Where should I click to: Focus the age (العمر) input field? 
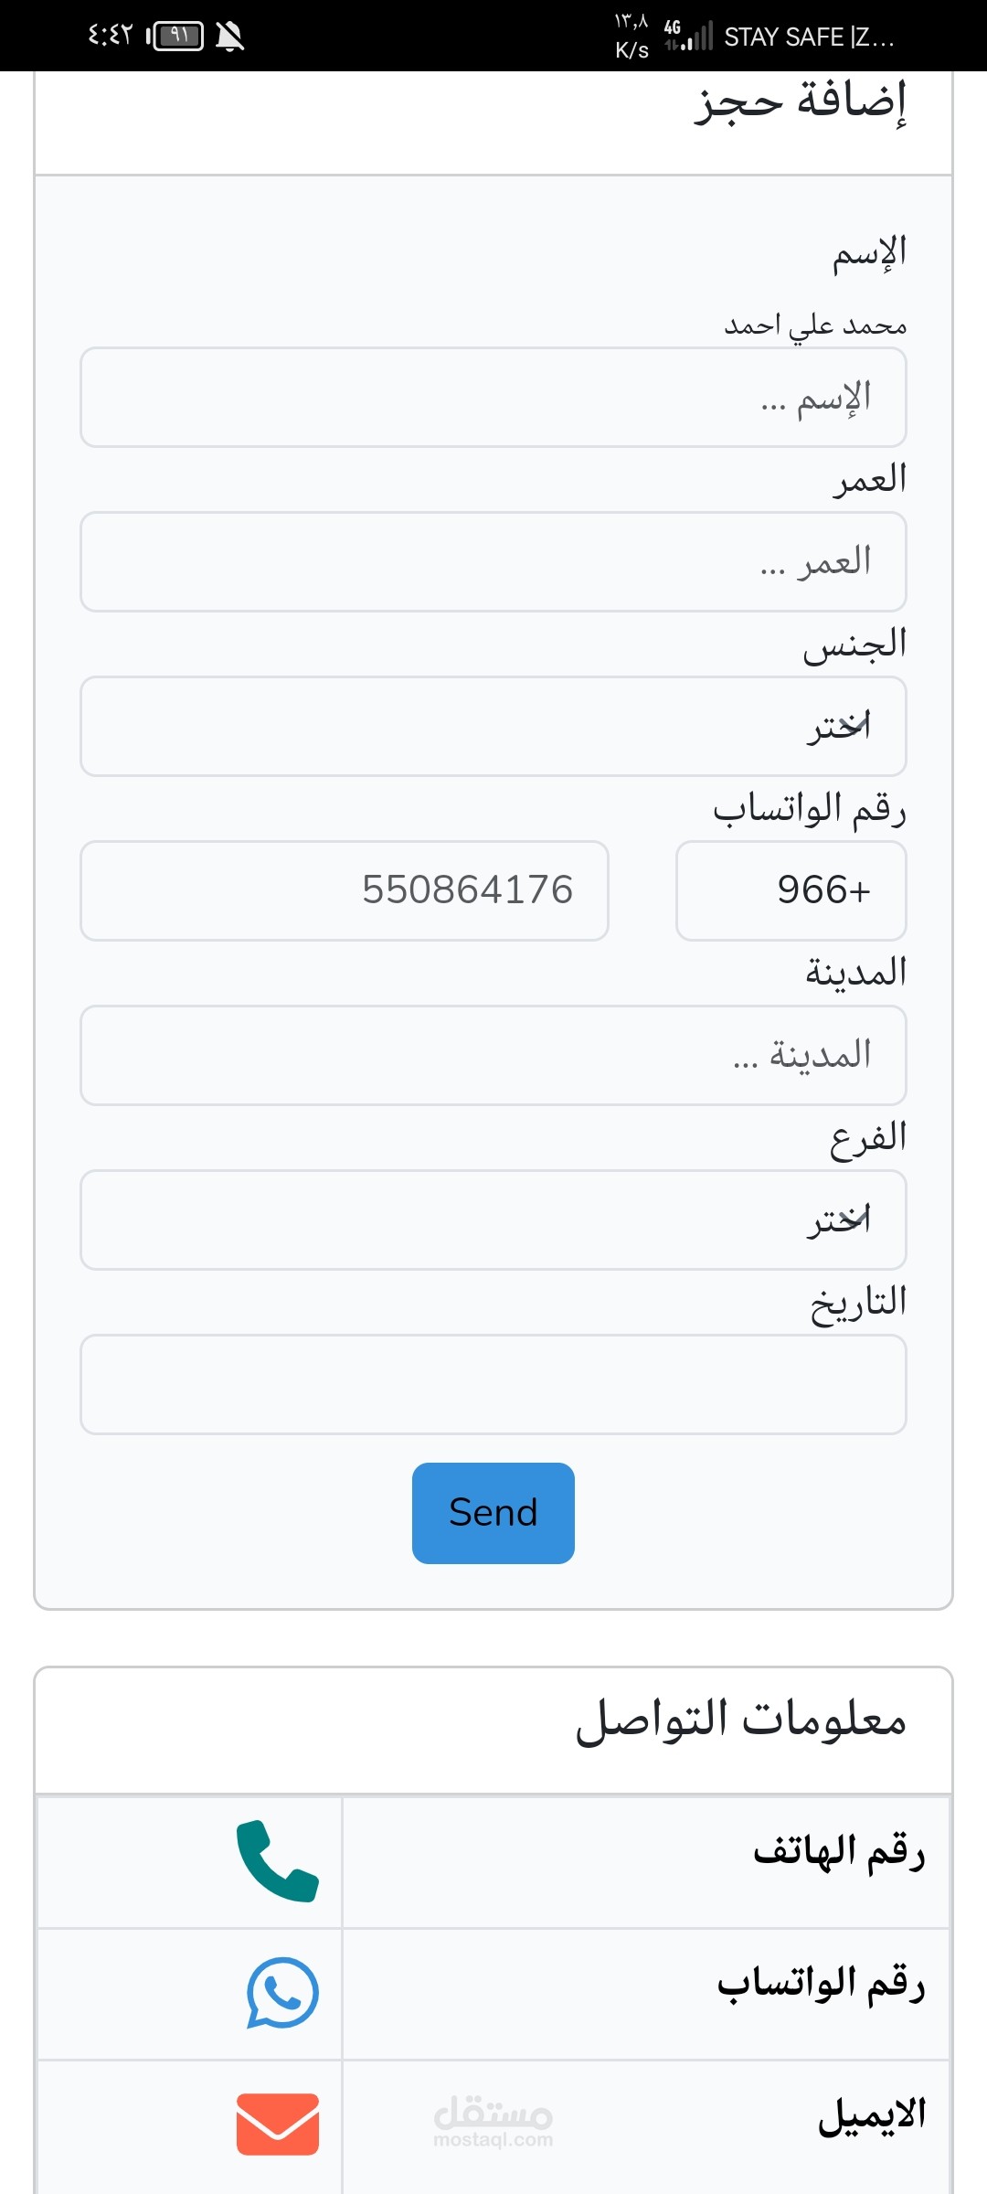[493, 562]
